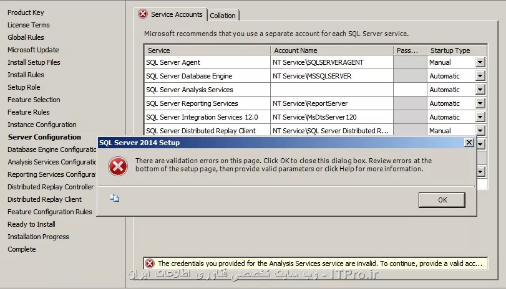Image resolution: width=506 pixels, height=289 pixels.
Task: Click Feature Configuration Rules step
Action: (50, 212)
